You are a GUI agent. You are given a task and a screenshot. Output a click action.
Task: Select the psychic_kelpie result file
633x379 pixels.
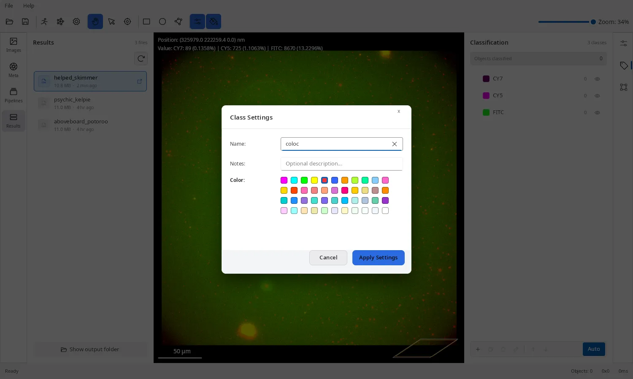[90, 103]
